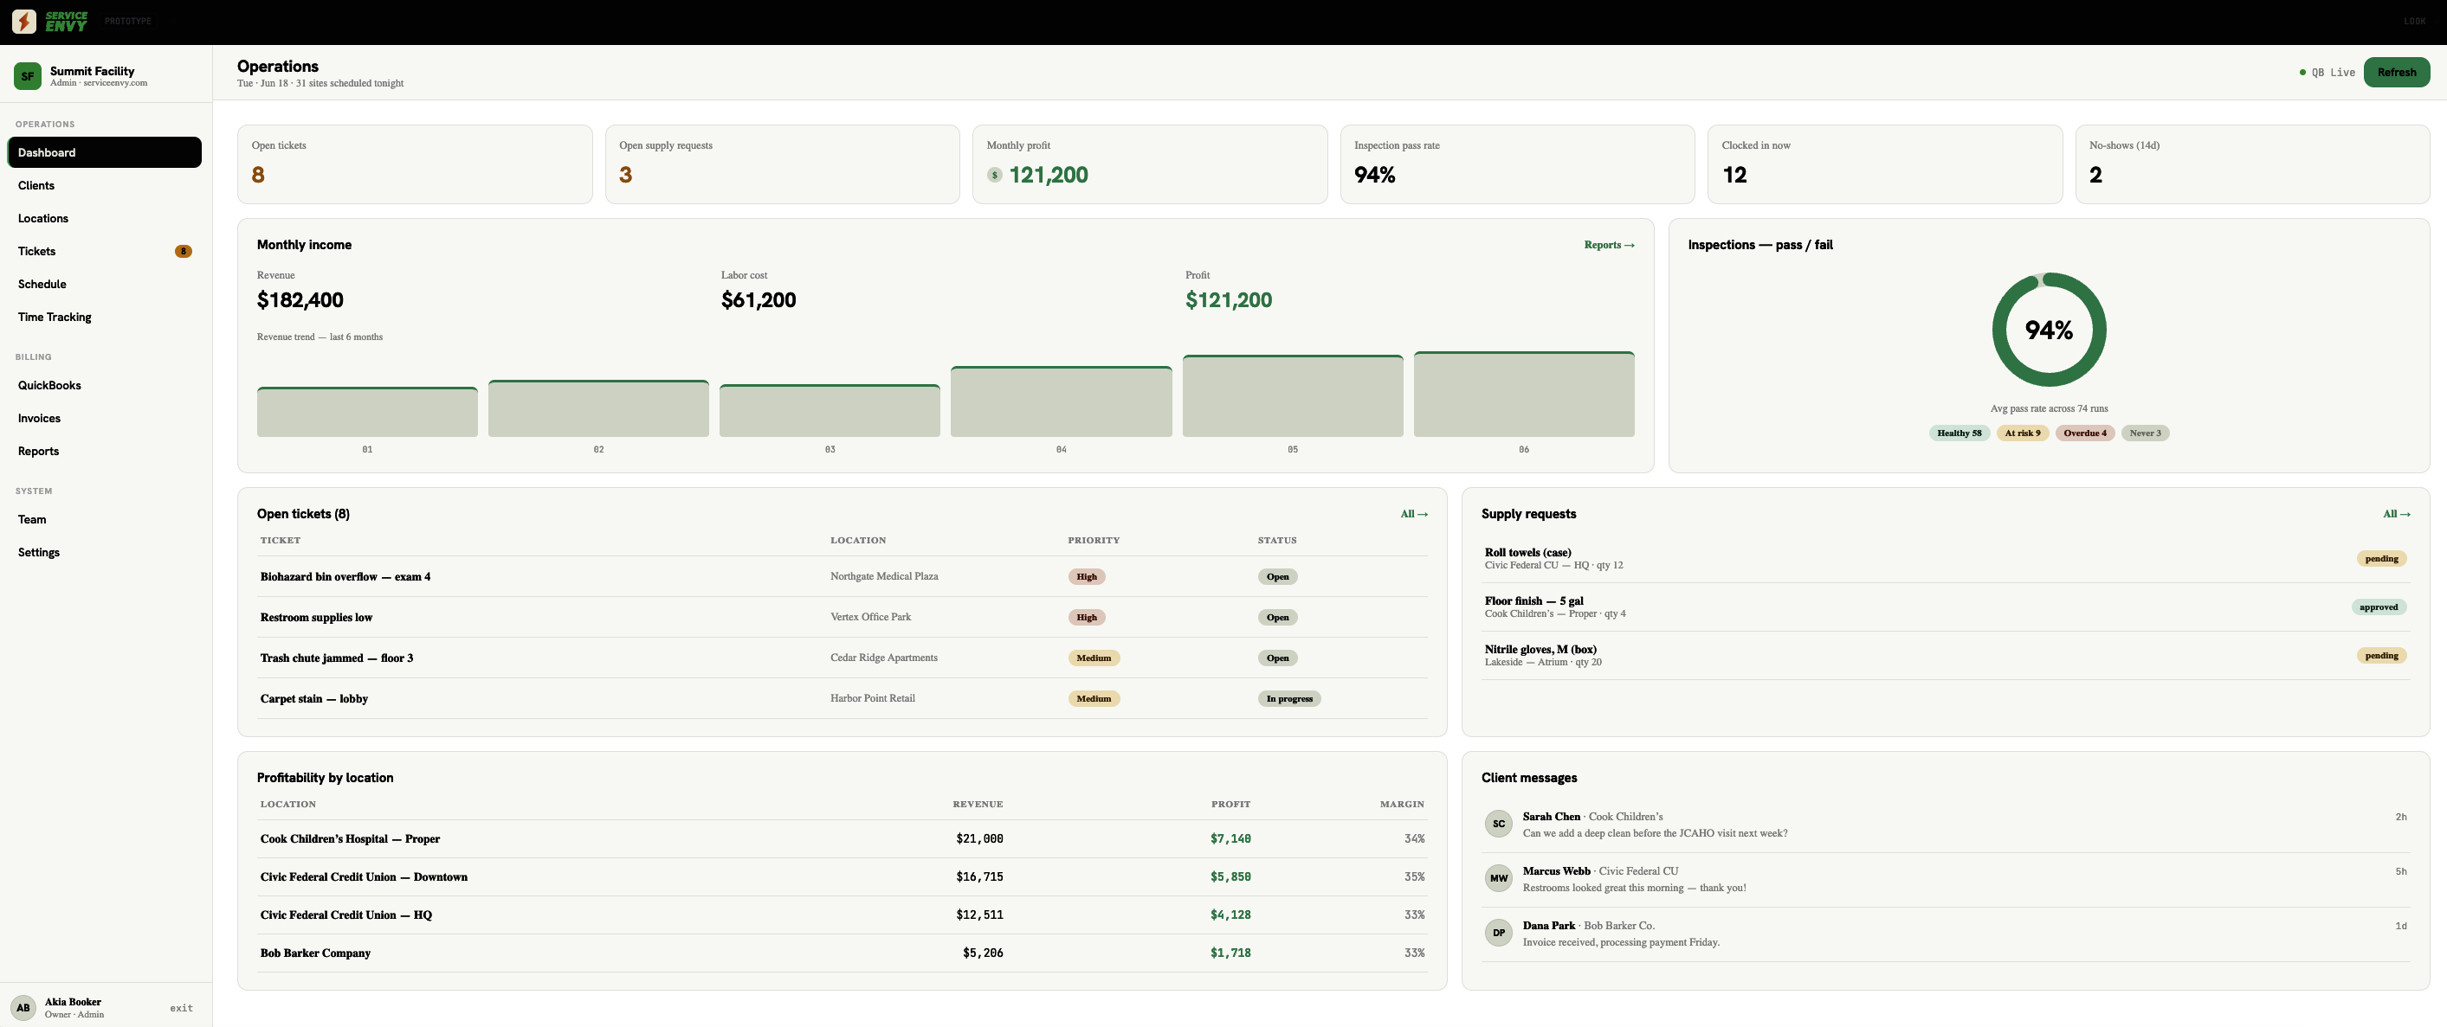Viewport: 2447px width, 1027px height.
Task: Open the Bob Barker Company row
Action: coord(843,953)
